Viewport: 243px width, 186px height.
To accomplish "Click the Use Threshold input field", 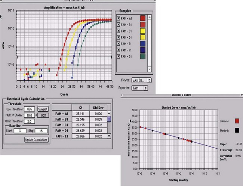I will click(x=28, y=109).
